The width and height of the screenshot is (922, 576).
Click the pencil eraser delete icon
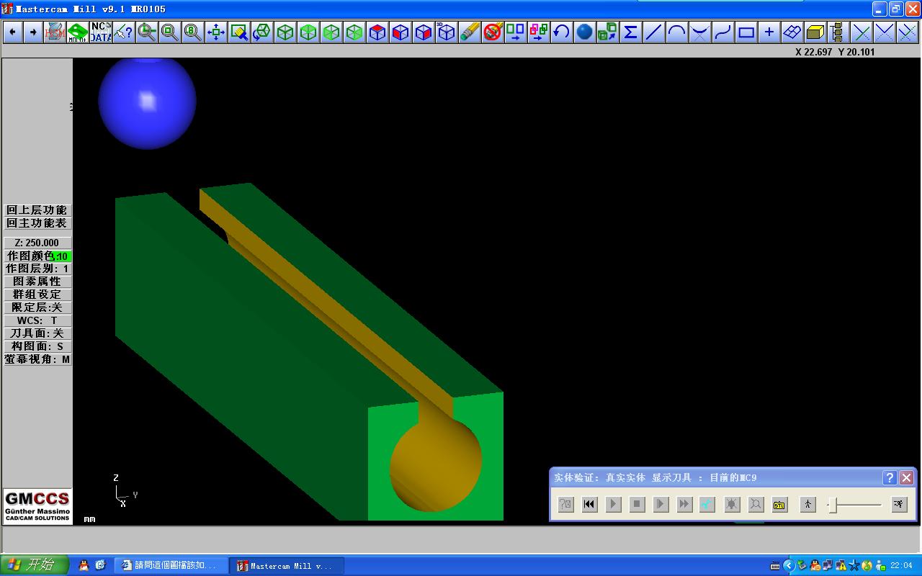click(470, 32)
